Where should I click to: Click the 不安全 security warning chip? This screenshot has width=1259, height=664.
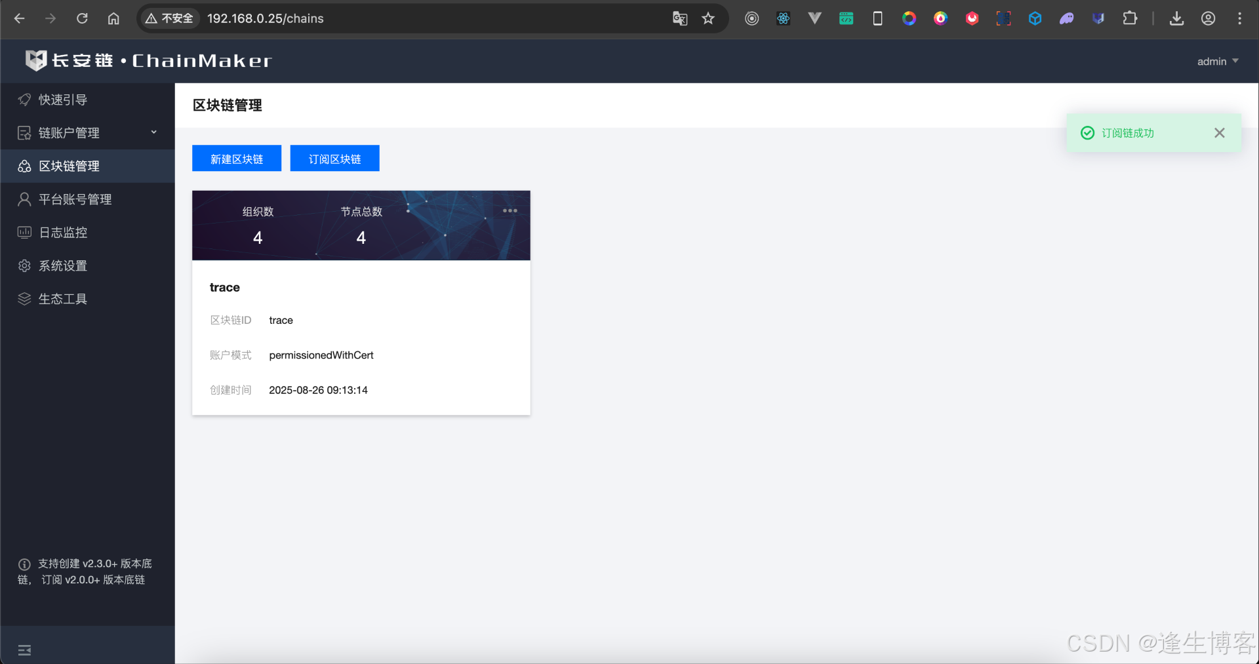point(170,18)
